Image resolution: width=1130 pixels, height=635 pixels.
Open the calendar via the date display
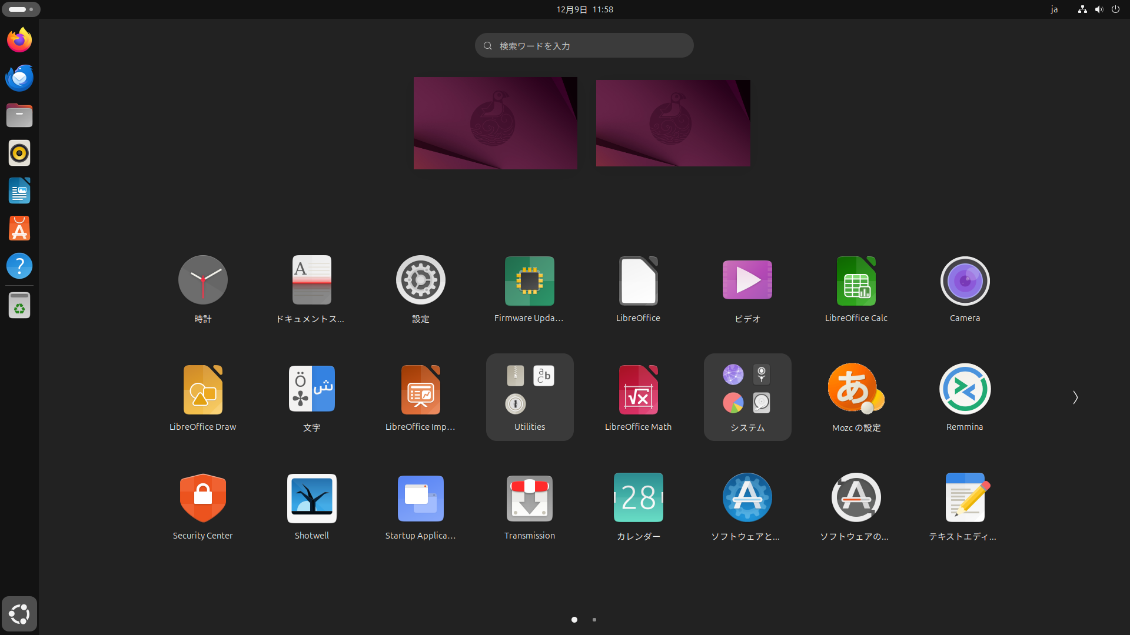pyautogui.click(x=583, y=9)
